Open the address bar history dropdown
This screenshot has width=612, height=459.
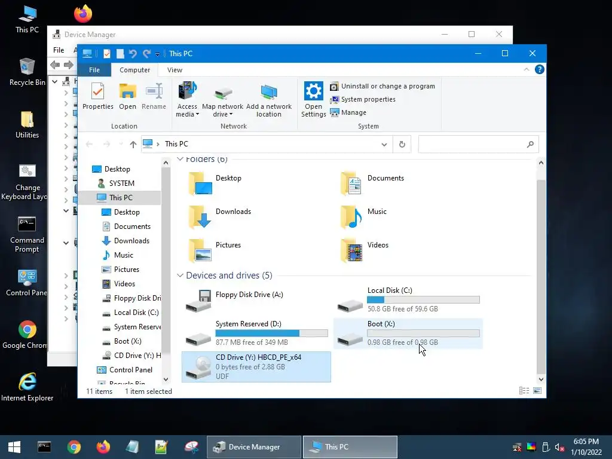click(x=384, y=145)
